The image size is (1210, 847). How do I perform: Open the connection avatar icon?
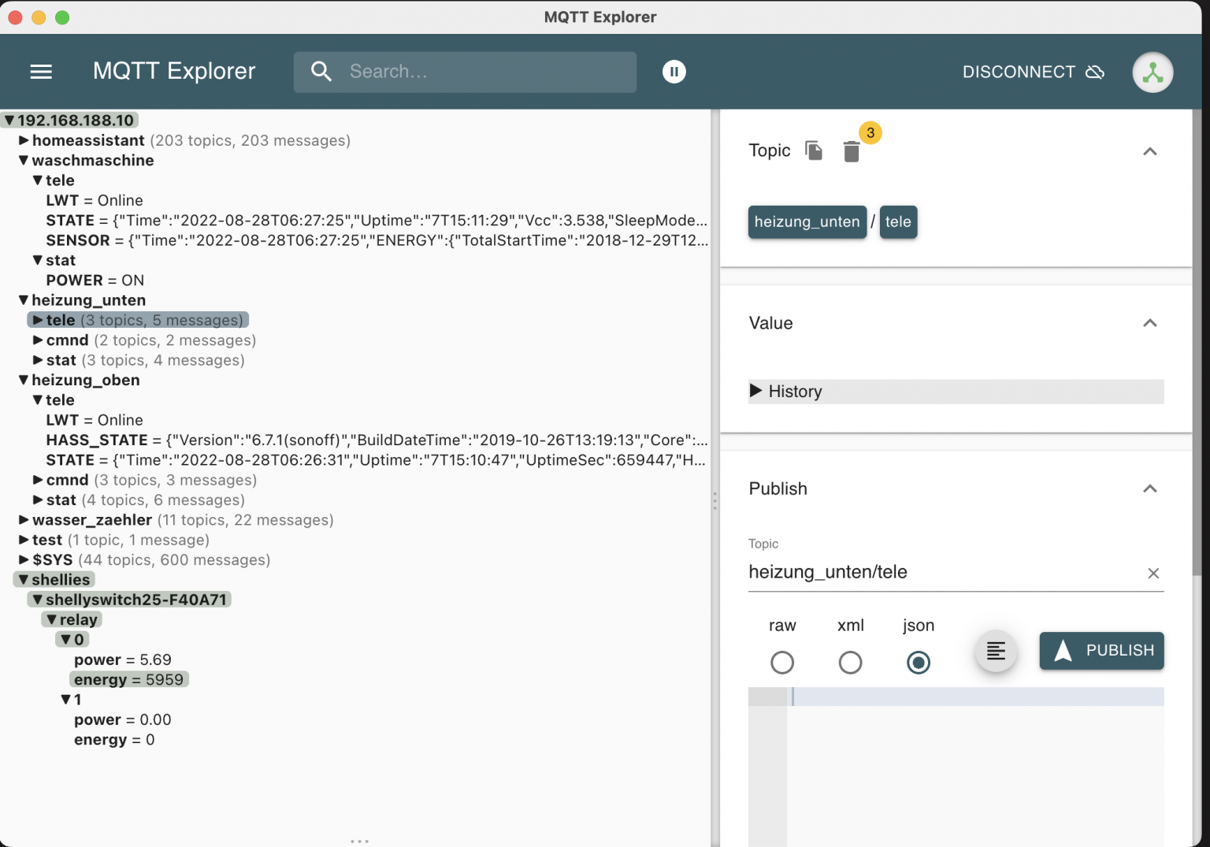pos(1152,72)
